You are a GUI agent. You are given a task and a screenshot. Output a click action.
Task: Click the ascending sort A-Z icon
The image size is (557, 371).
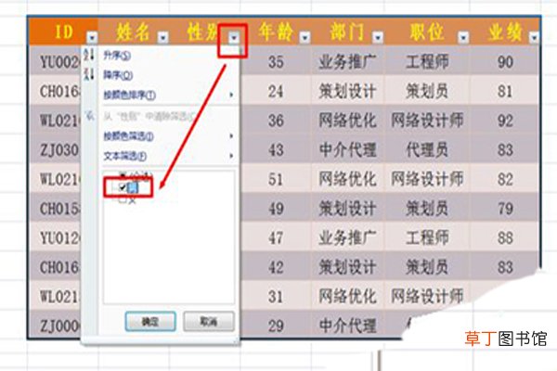89,55
